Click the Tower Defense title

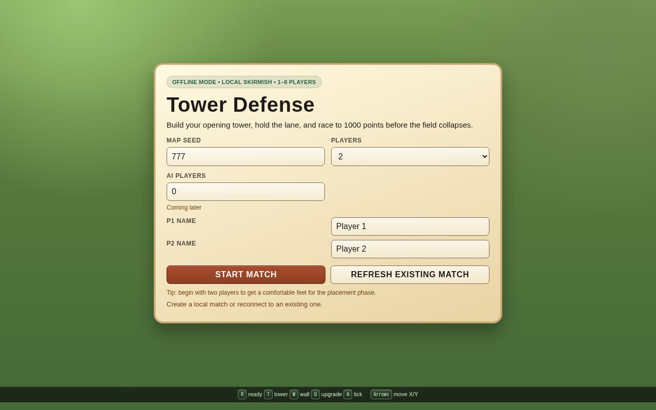click(x=240, y=105)
